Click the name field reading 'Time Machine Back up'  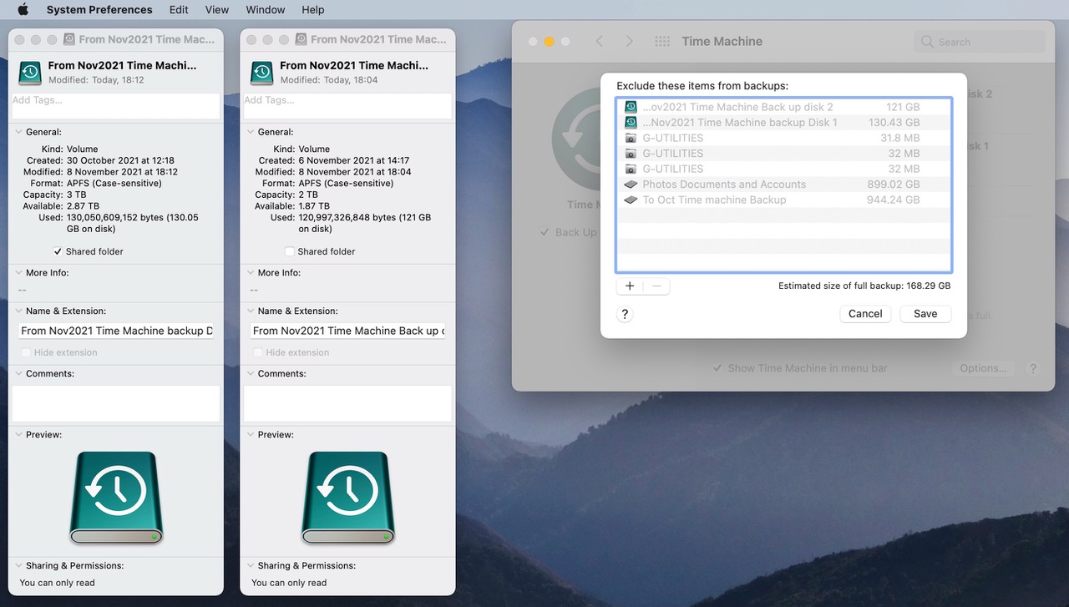[x=348, y=331]
